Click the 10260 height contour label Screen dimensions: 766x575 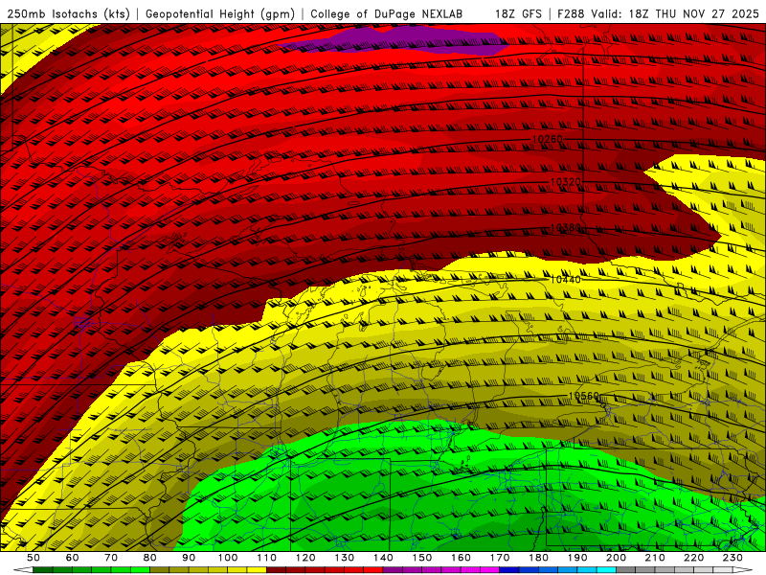547,139
